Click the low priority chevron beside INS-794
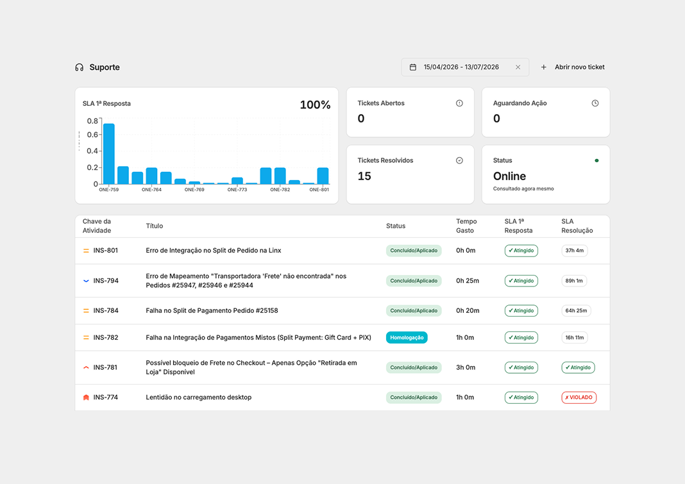This screenshot has height=484, width=685. tap(86, 281)
